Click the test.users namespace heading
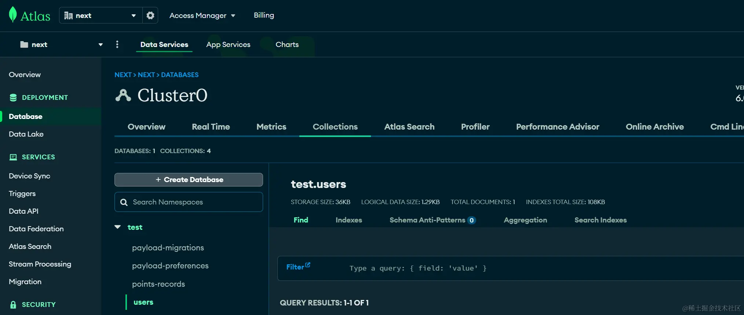The width and height of the screenshot is (744, 315). click(x=318, y=184)
